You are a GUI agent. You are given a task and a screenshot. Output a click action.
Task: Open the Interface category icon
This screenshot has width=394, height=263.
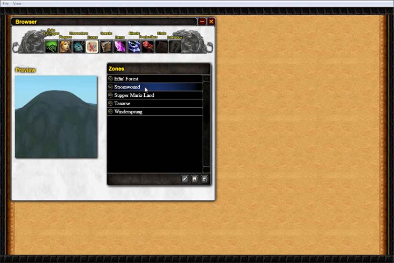click(x=175, y=47)
